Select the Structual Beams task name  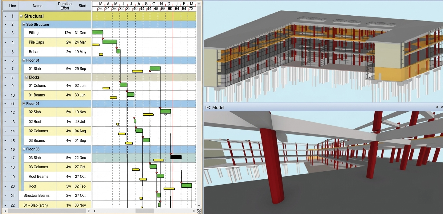click(x=36, y=196)
